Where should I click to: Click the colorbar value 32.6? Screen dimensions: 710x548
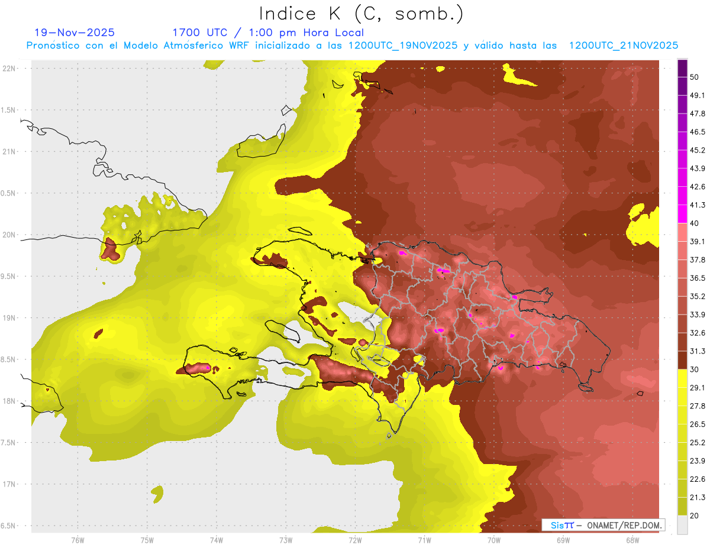[698, 333]
